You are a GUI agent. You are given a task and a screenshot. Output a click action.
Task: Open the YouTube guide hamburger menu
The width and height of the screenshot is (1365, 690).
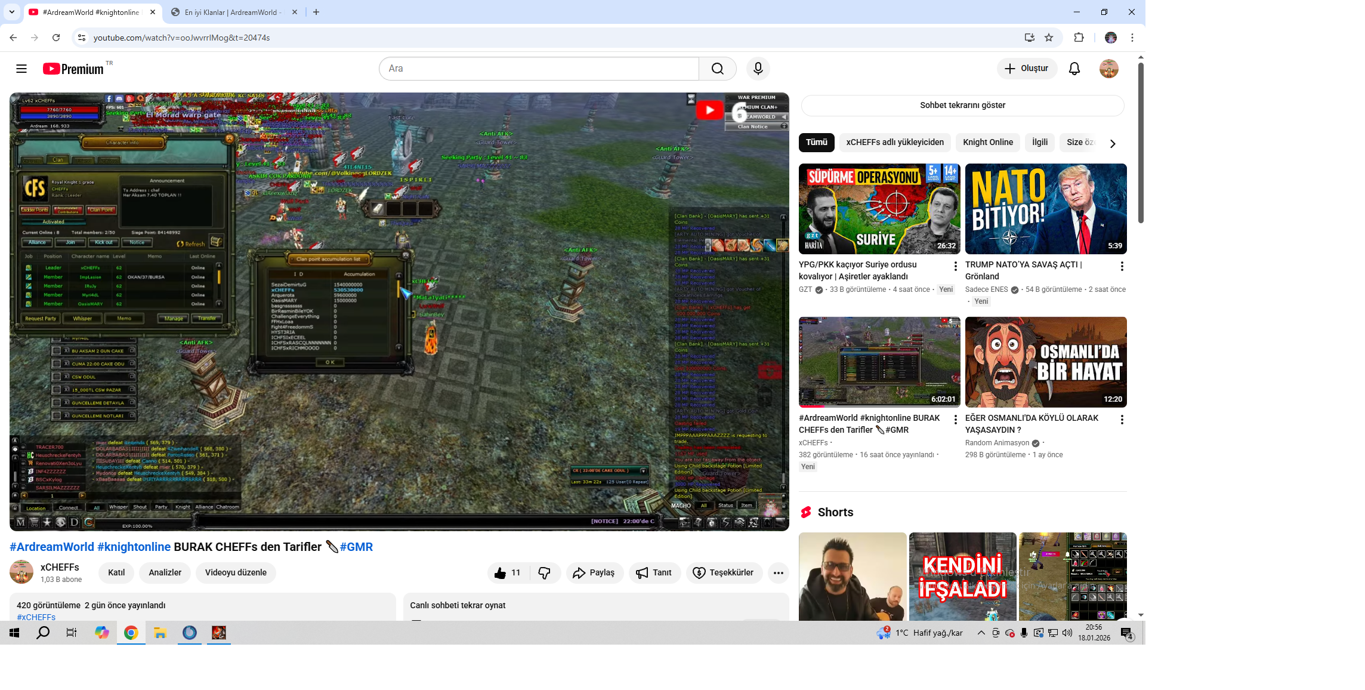21,69
